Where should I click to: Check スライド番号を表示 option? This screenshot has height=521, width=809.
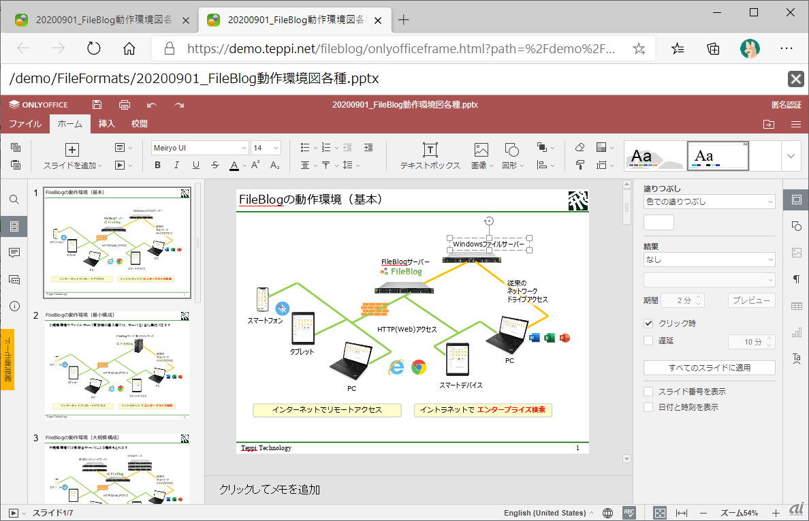click(648, 392)
